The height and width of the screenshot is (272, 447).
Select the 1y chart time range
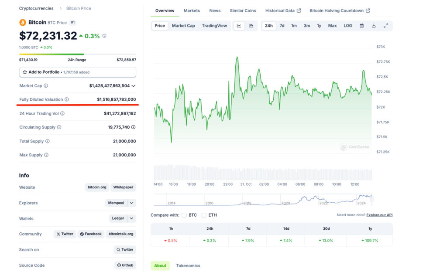tap(319, 26)
